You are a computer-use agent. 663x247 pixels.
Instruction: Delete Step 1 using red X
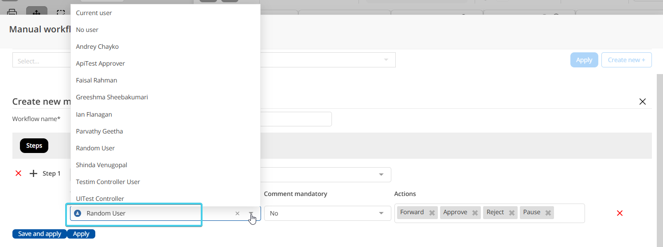(x=18, y=173)
